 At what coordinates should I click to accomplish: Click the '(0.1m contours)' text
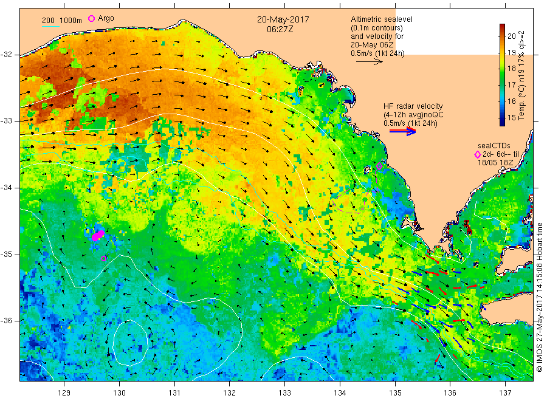(377, 28)
